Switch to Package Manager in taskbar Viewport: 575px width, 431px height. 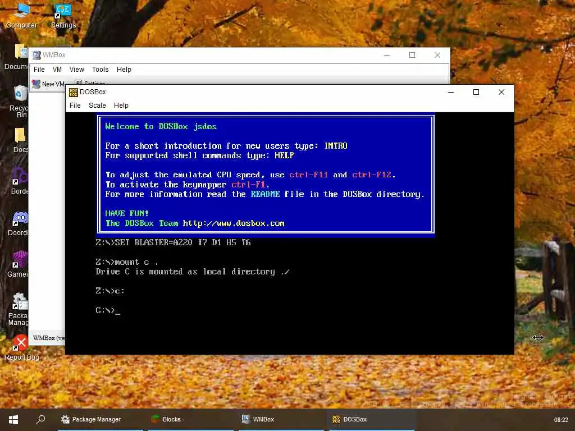coord(100,420)
